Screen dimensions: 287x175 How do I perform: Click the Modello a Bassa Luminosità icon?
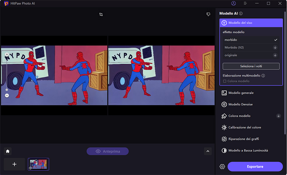pos(224,151)
